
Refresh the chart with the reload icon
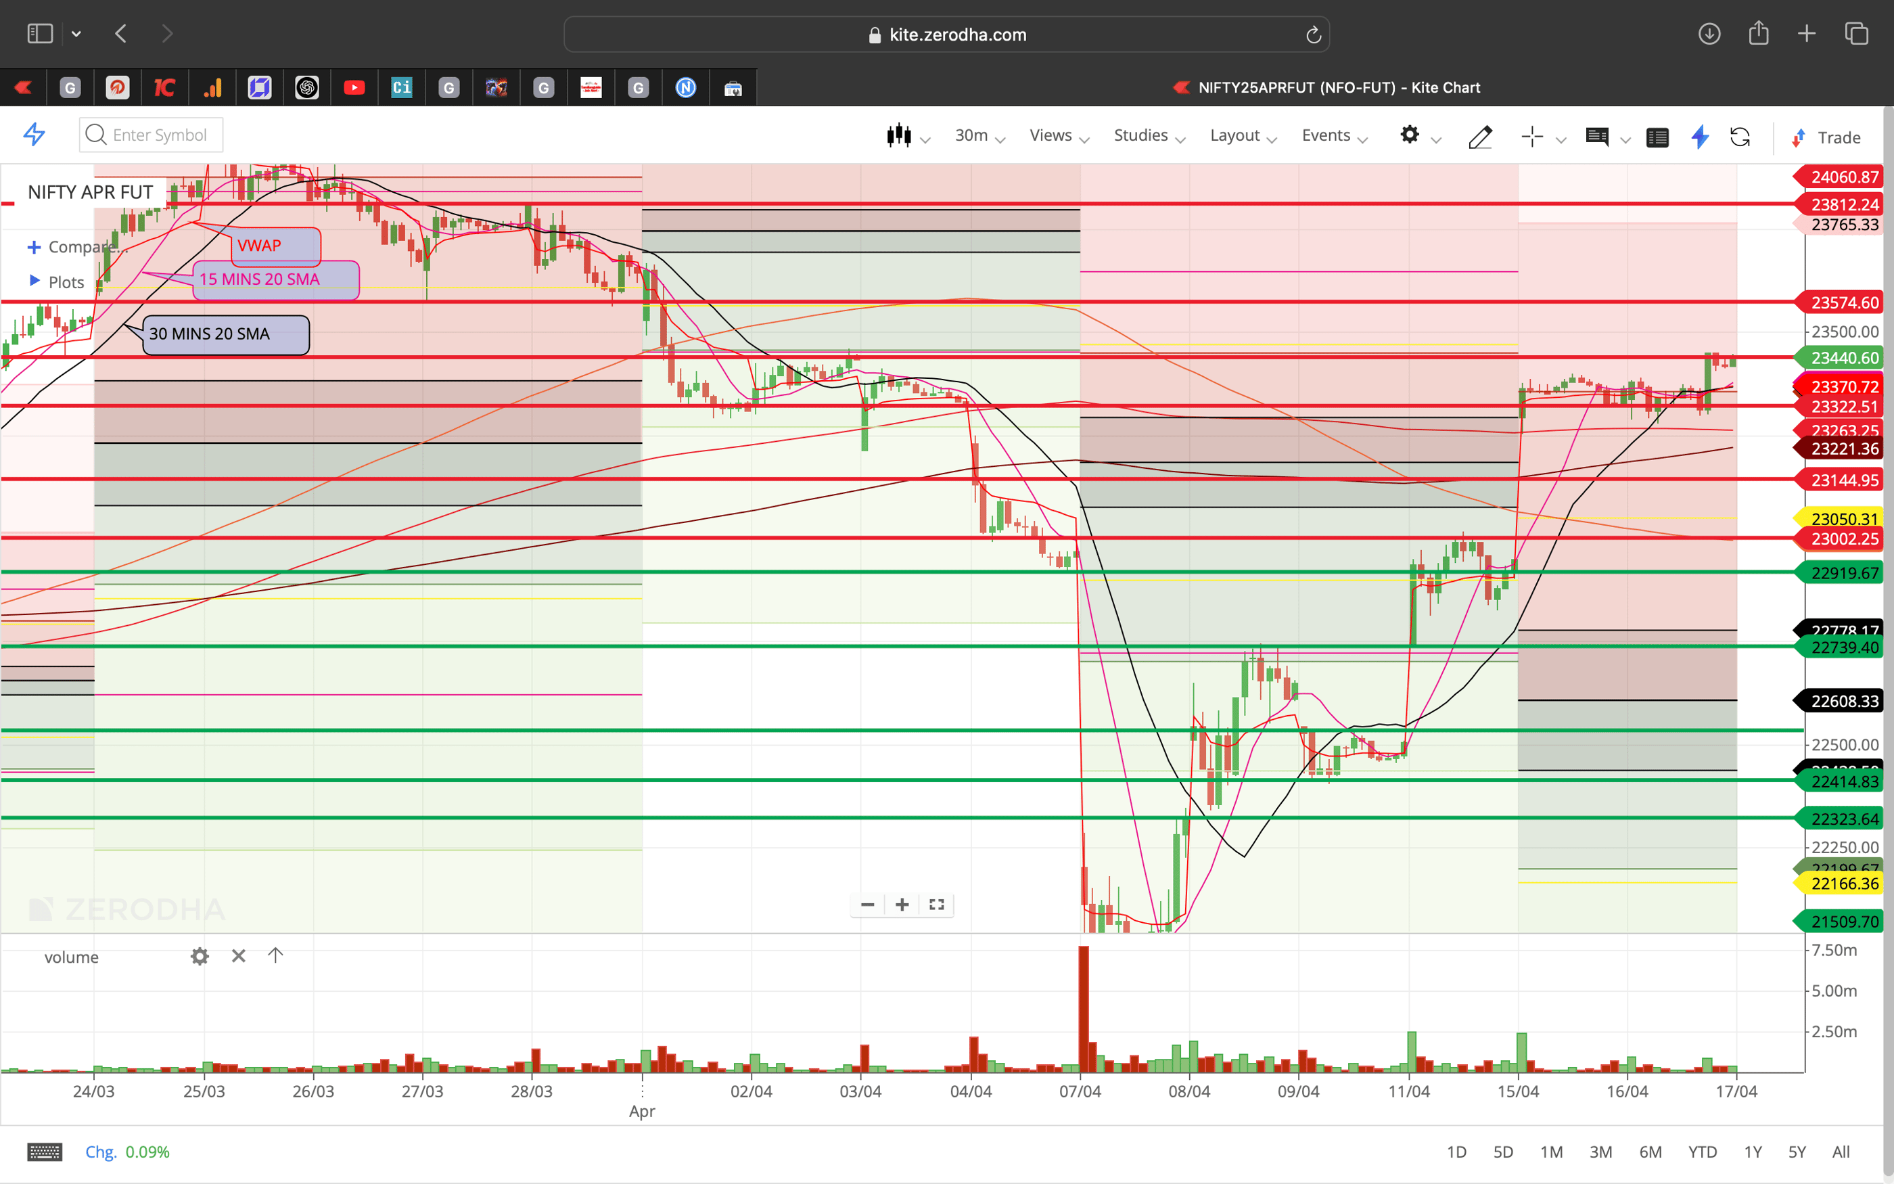[x=1741, y=137]
